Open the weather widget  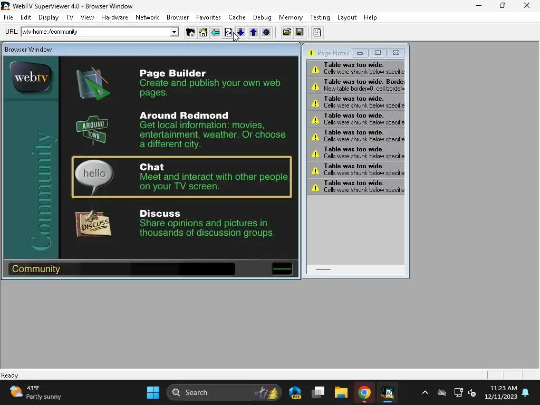(35, 392)
